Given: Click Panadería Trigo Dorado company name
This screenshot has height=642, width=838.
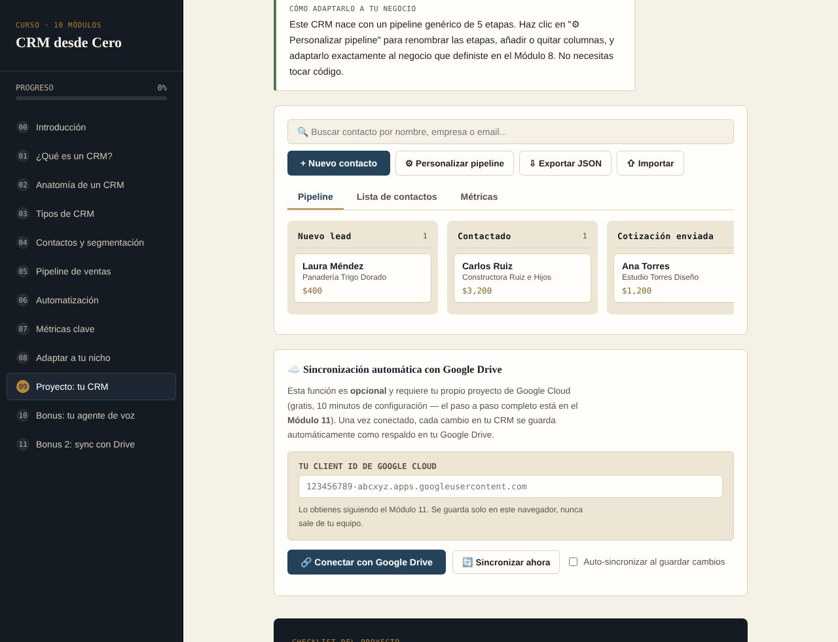Looking at the screenshot, I should tap(344, 277).
